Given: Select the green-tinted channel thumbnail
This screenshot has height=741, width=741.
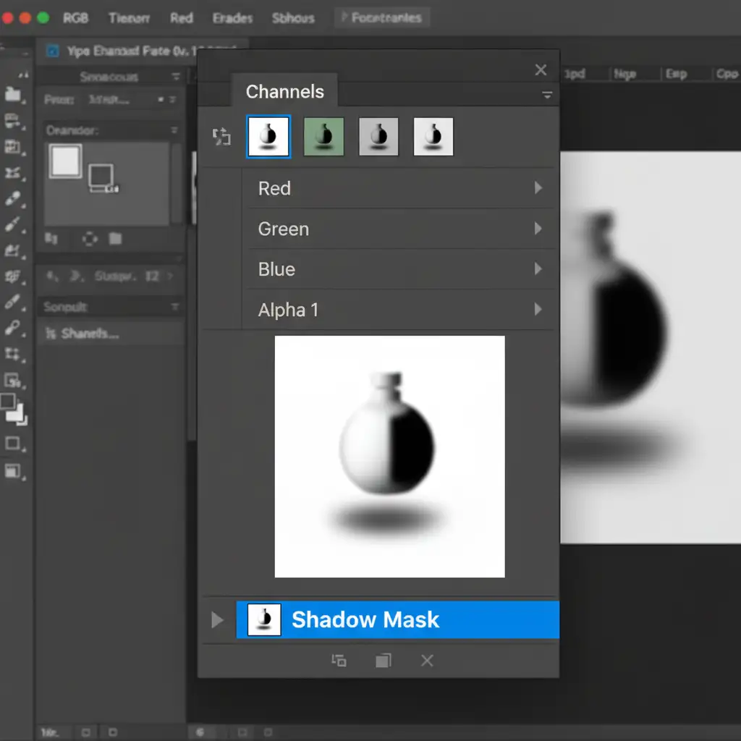Looking at the screenshot, I should click(323, 137).
